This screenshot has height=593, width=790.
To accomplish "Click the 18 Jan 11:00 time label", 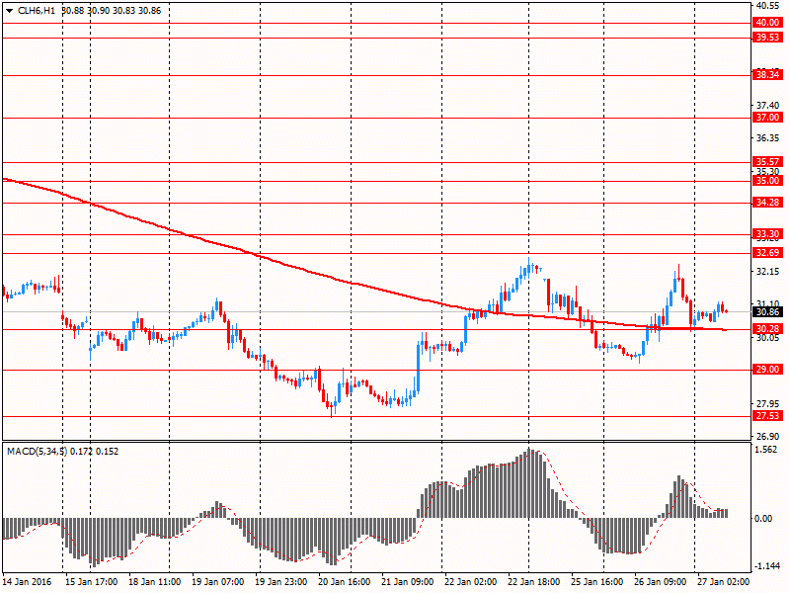I will [x=155, y=582].
